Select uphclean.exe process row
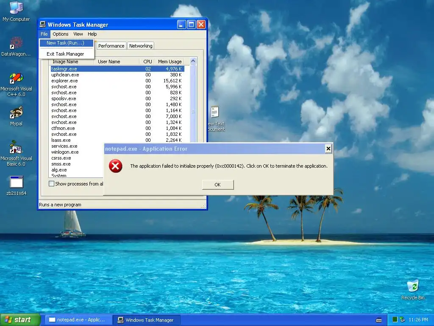434x326 pixels. [117, 75]
